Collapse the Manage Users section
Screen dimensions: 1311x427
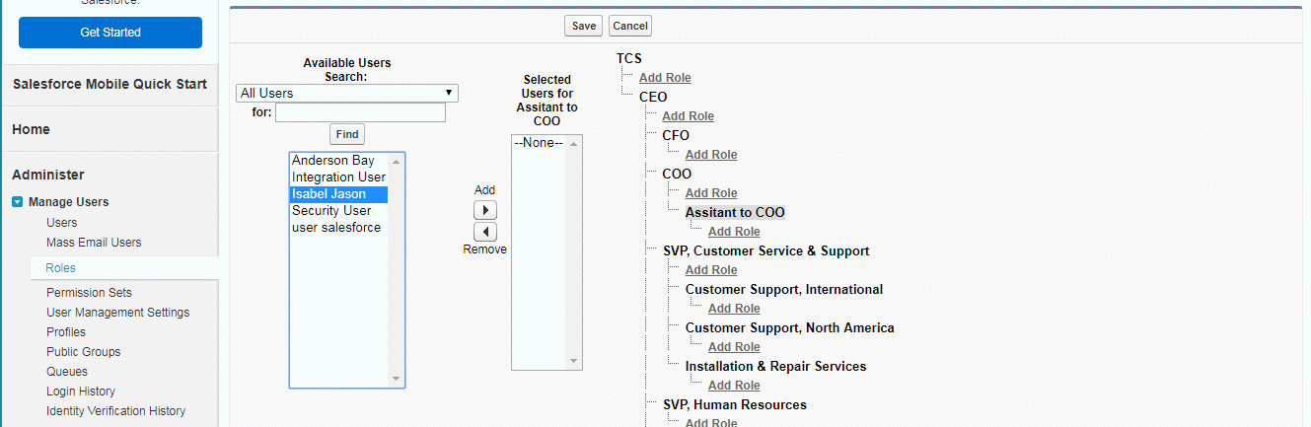point(18,202)
